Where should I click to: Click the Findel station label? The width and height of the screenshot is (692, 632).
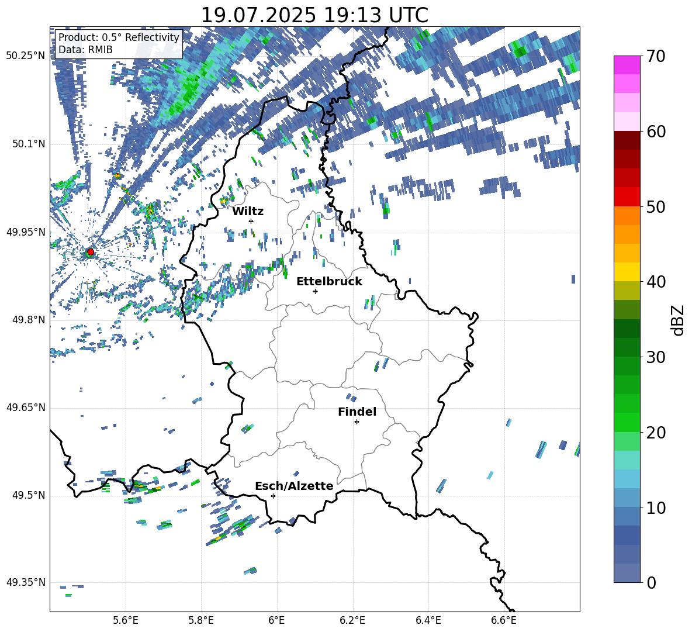point(357,412)
